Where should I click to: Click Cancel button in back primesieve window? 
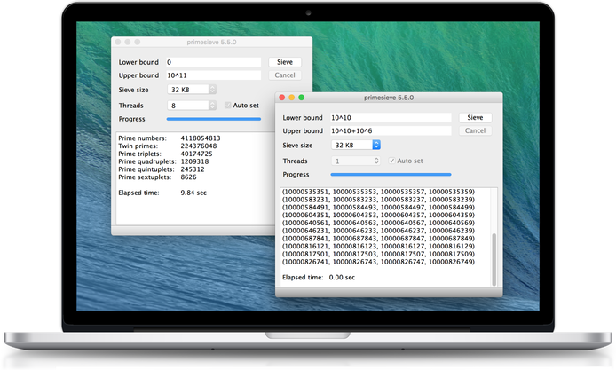pos(285,75)
